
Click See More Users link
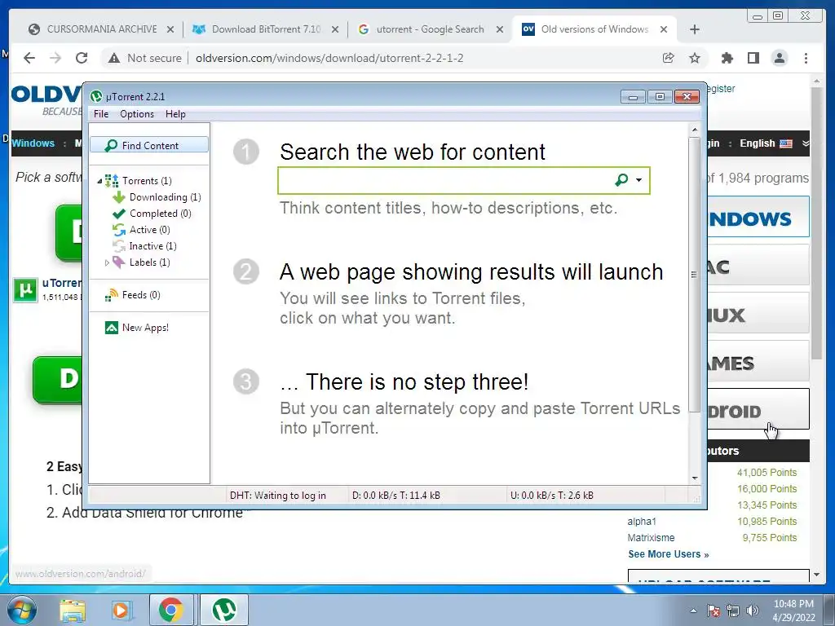pos(669,554)
